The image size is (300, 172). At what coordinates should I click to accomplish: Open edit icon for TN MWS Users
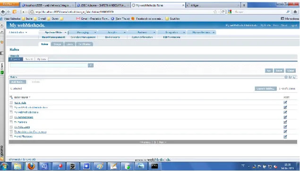tap(285, 127)
